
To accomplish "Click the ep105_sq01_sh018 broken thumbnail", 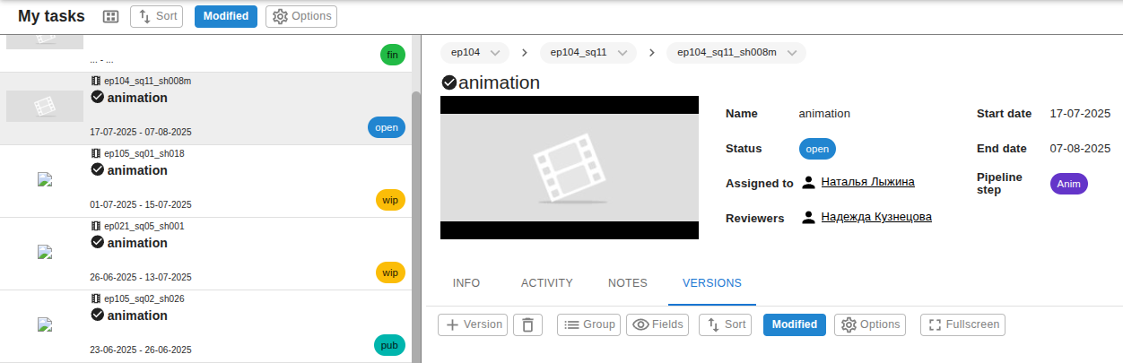I will 45,179.
